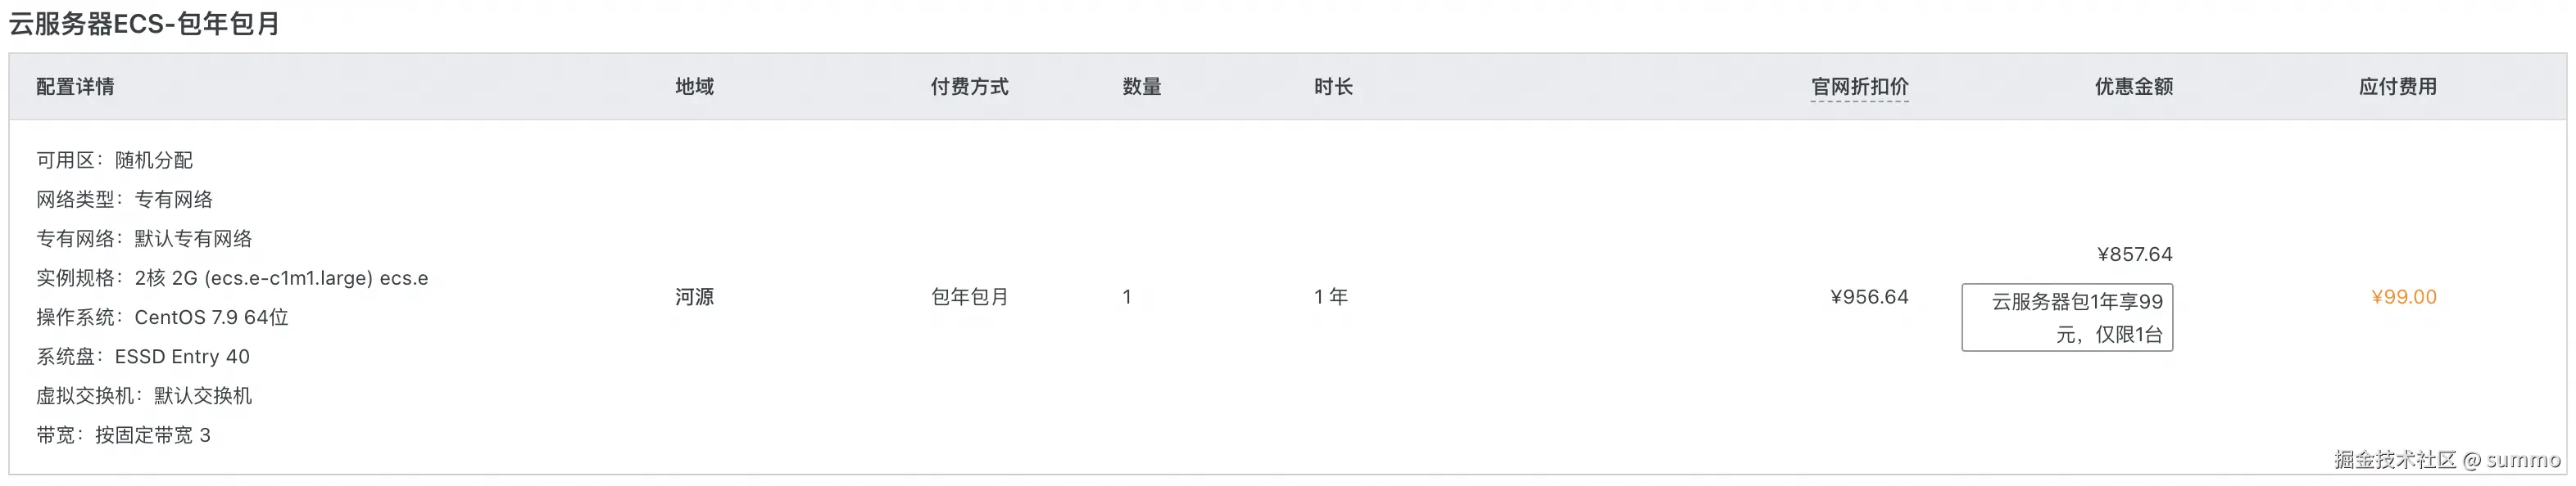2576x486 pixels.
Task: Click the 1 年 duration value
Action: [1331, 296]
